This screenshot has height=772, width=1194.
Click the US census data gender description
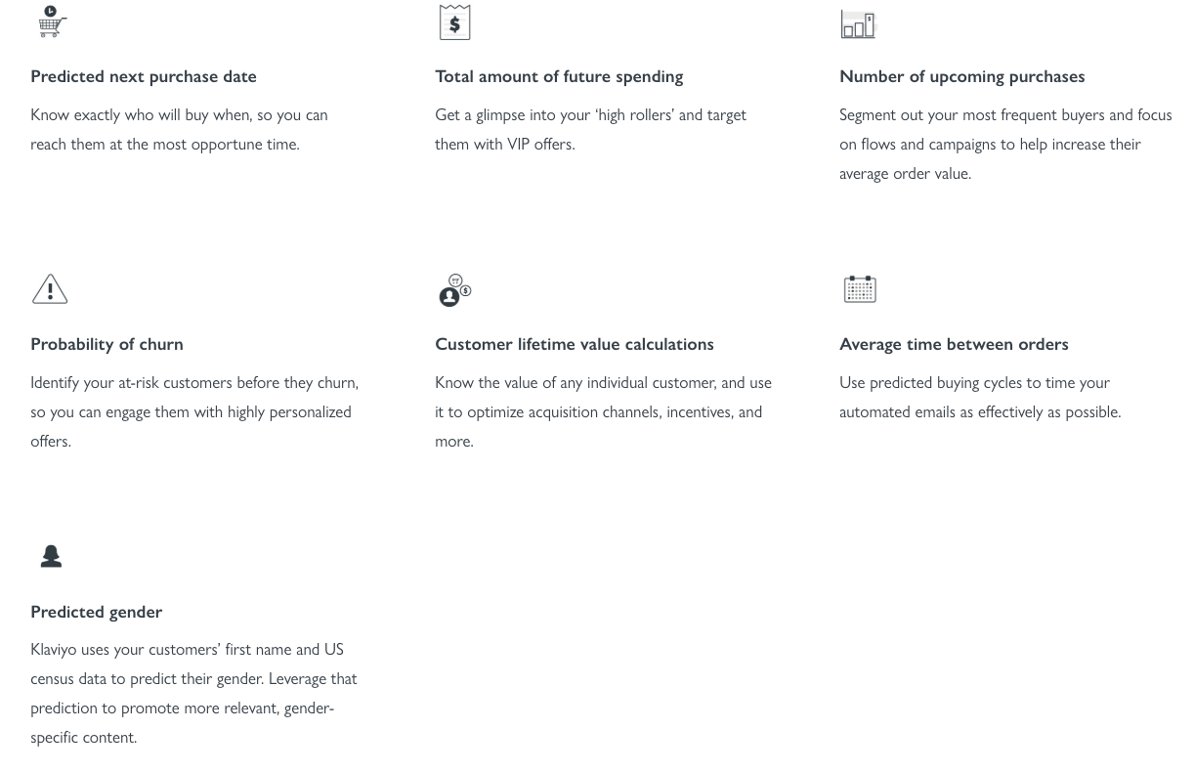click(193, 693)
